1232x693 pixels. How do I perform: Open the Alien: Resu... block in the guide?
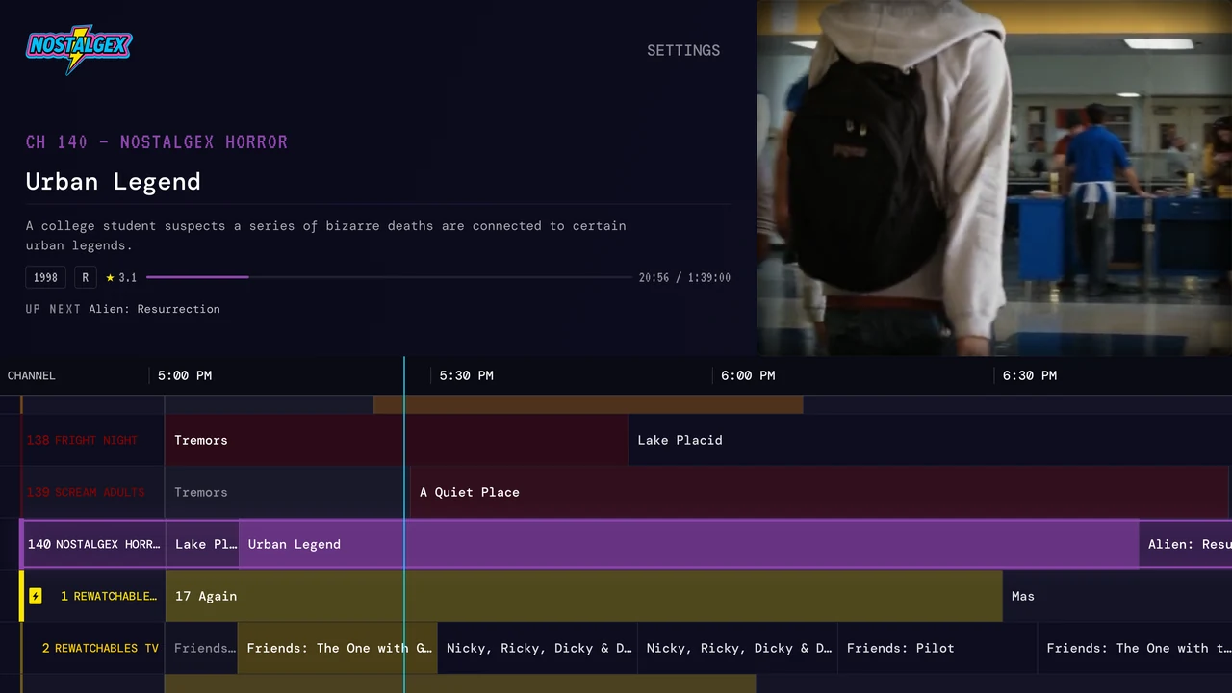pyautogui.click(x=1186, y=544)
